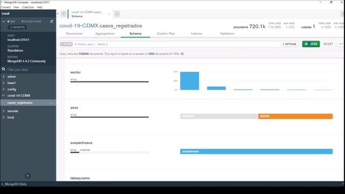The width and height of the screenshot is (345, 194).
Task: Expand query Options
Action: [289, 44]
